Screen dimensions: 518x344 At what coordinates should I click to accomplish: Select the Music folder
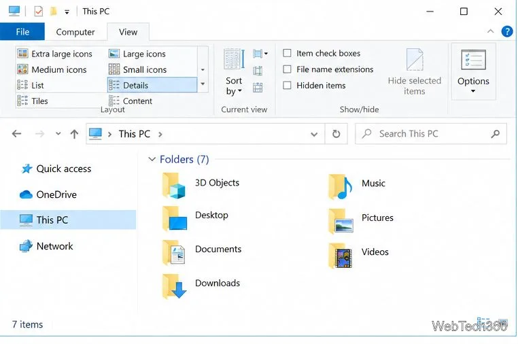pos(356,186)
